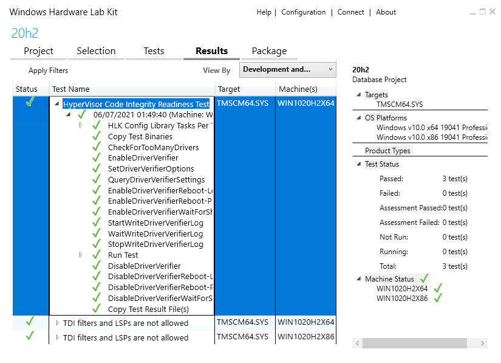Click the Target column header
The height and width of the screenshot is (363, 501).
point(245,89)
